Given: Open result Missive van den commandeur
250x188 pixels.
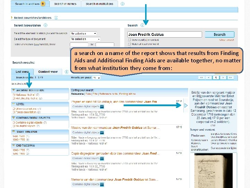Looking at the screenshot, I should point(115,127).
